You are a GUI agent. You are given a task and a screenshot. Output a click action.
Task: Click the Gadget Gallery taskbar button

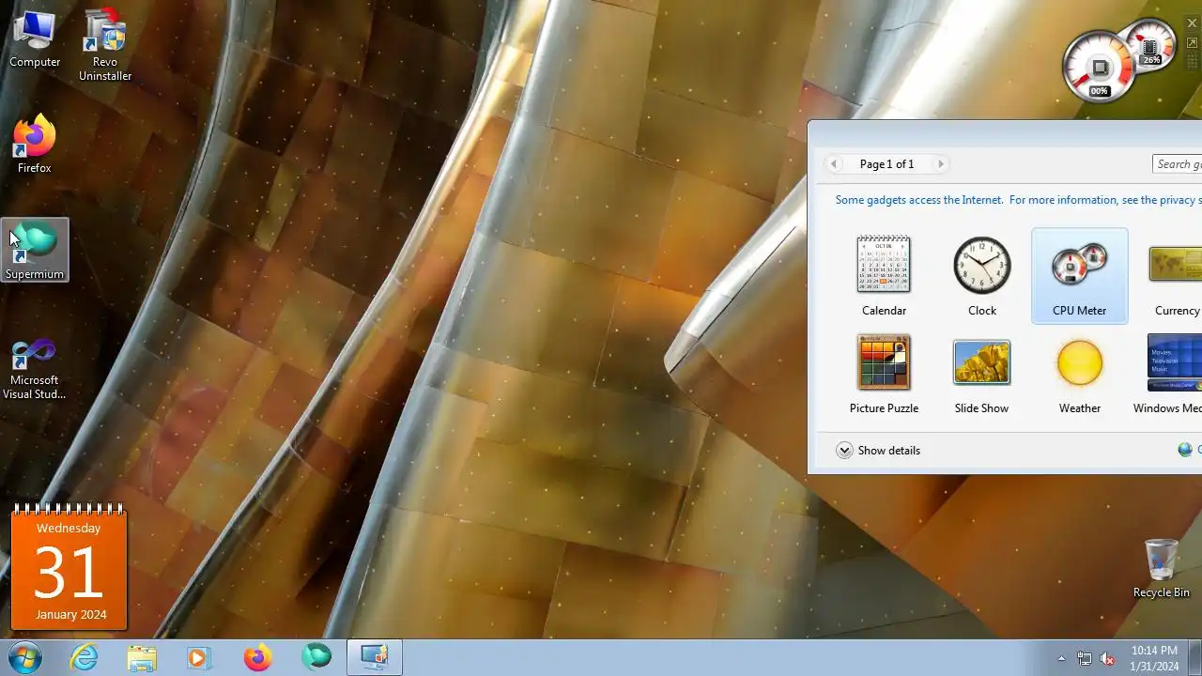pyautogui.click(x=375, y=657)
